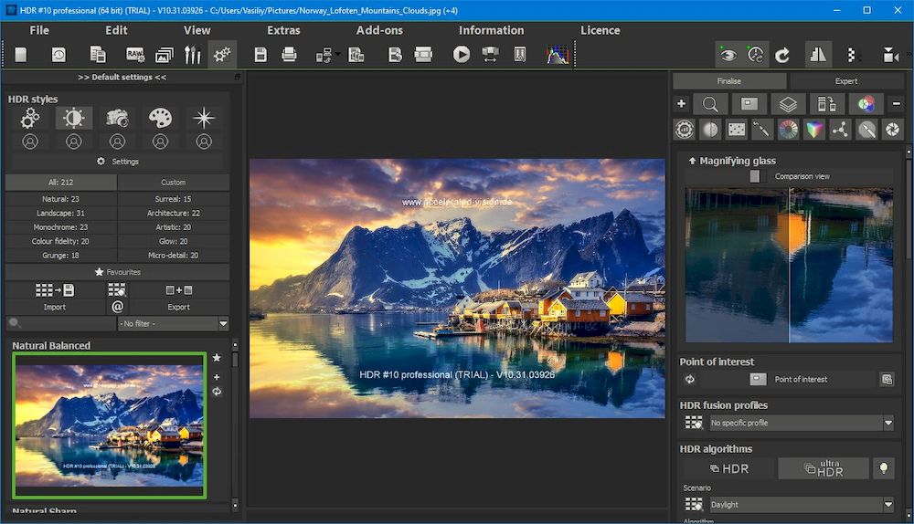The height and width of the screenshot is (524, 914).
Task: Click the Favourites button
Action: click(118, 272)
